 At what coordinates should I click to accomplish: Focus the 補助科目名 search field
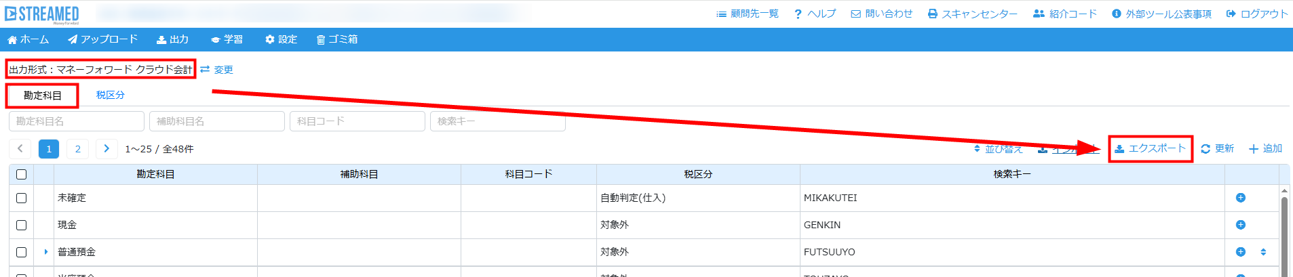pyautogui.click(x=217, y=121)
